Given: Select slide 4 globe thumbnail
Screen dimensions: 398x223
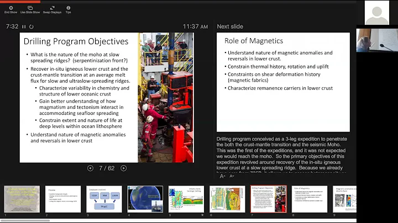Looking at the screenshot, I should tap(145, 199).
